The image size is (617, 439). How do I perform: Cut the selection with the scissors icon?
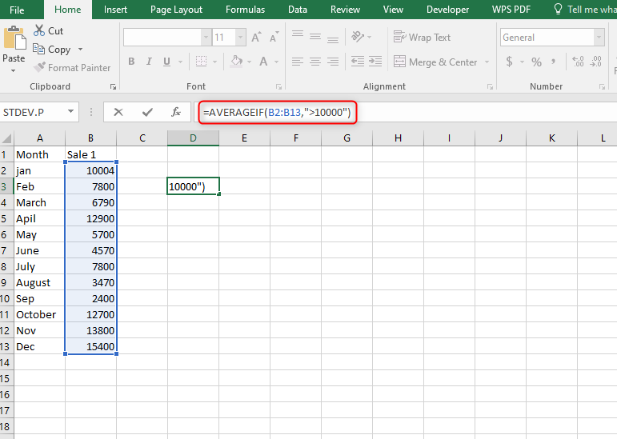coord(47,30)
